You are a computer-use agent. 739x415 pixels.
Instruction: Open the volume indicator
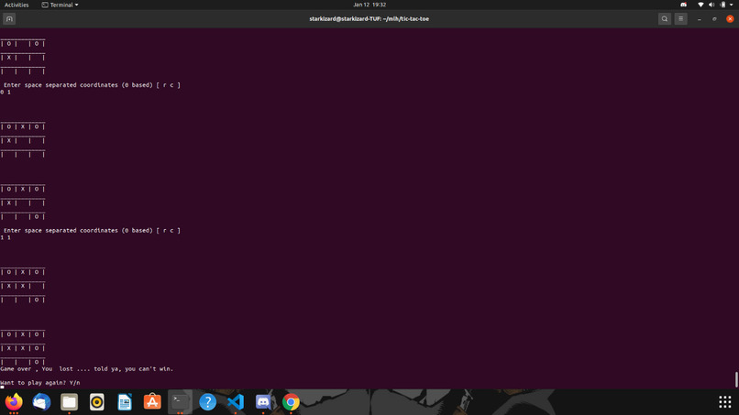tap(711, 5)
